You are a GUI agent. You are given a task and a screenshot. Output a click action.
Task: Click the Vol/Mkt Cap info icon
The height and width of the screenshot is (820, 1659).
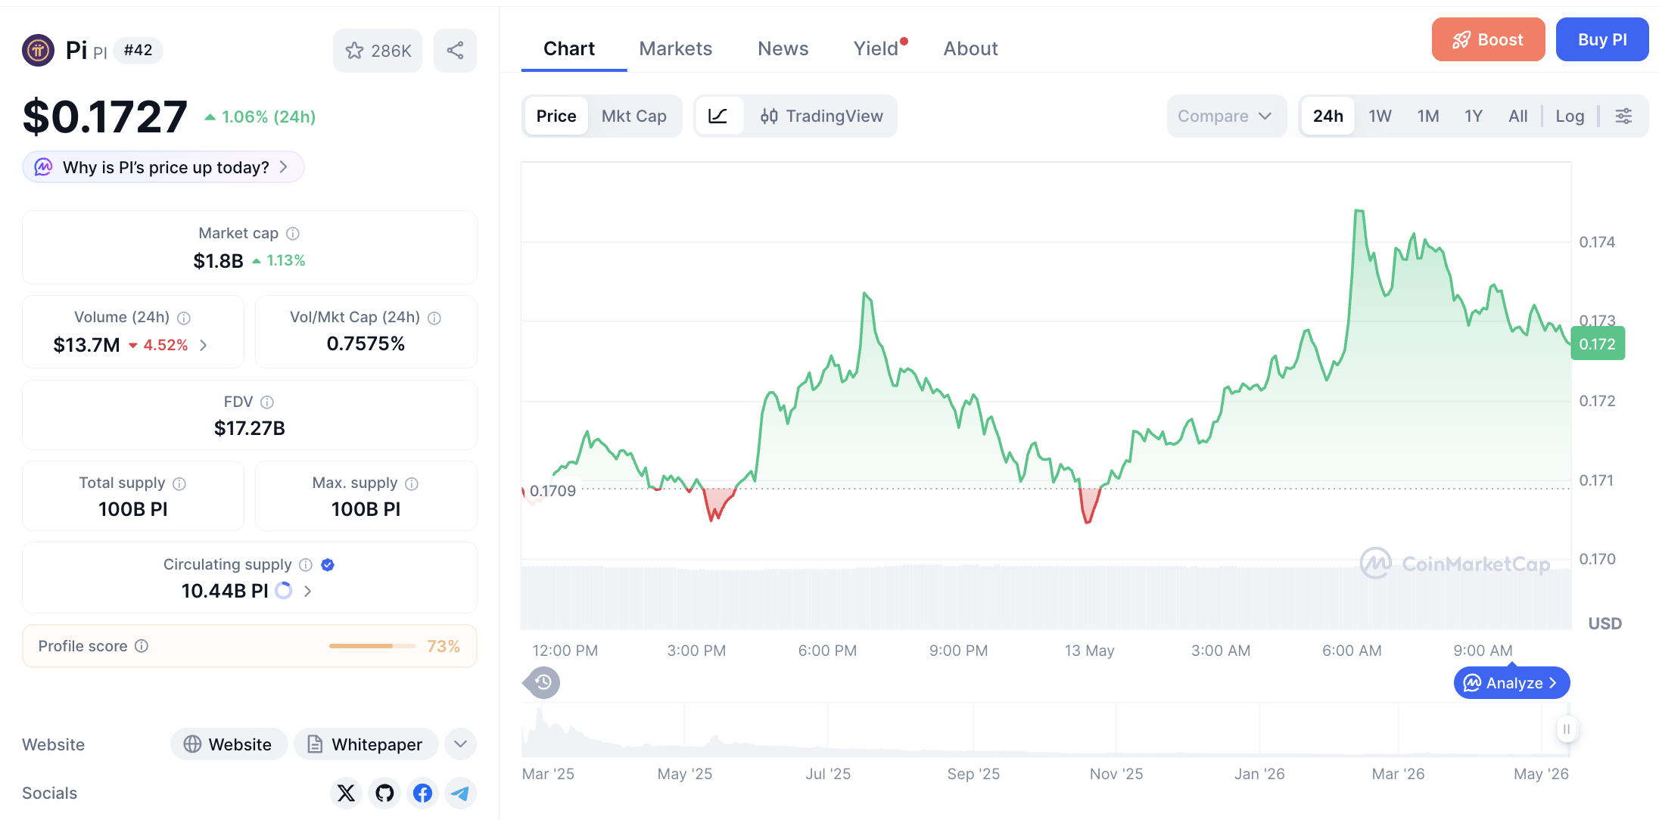click(434, 318)
